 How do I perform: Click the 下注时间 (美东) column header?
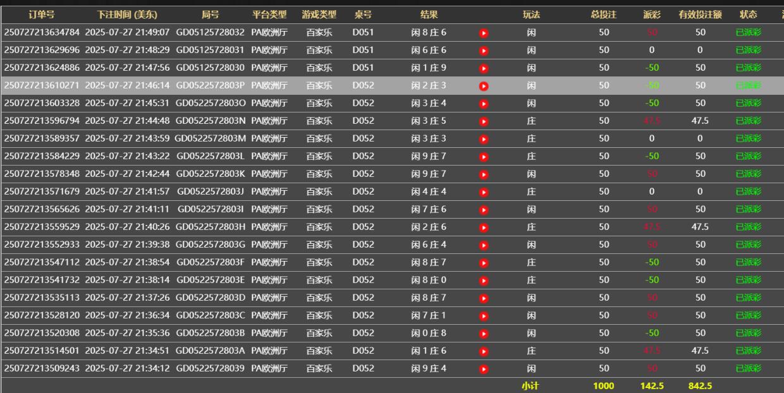point(127,15)
